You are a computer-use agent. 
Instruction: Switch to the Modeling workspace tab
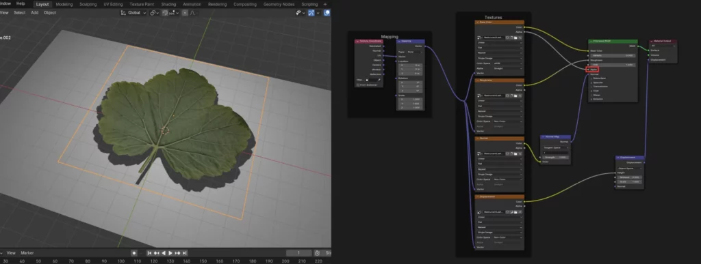click(x=64, y=4)
